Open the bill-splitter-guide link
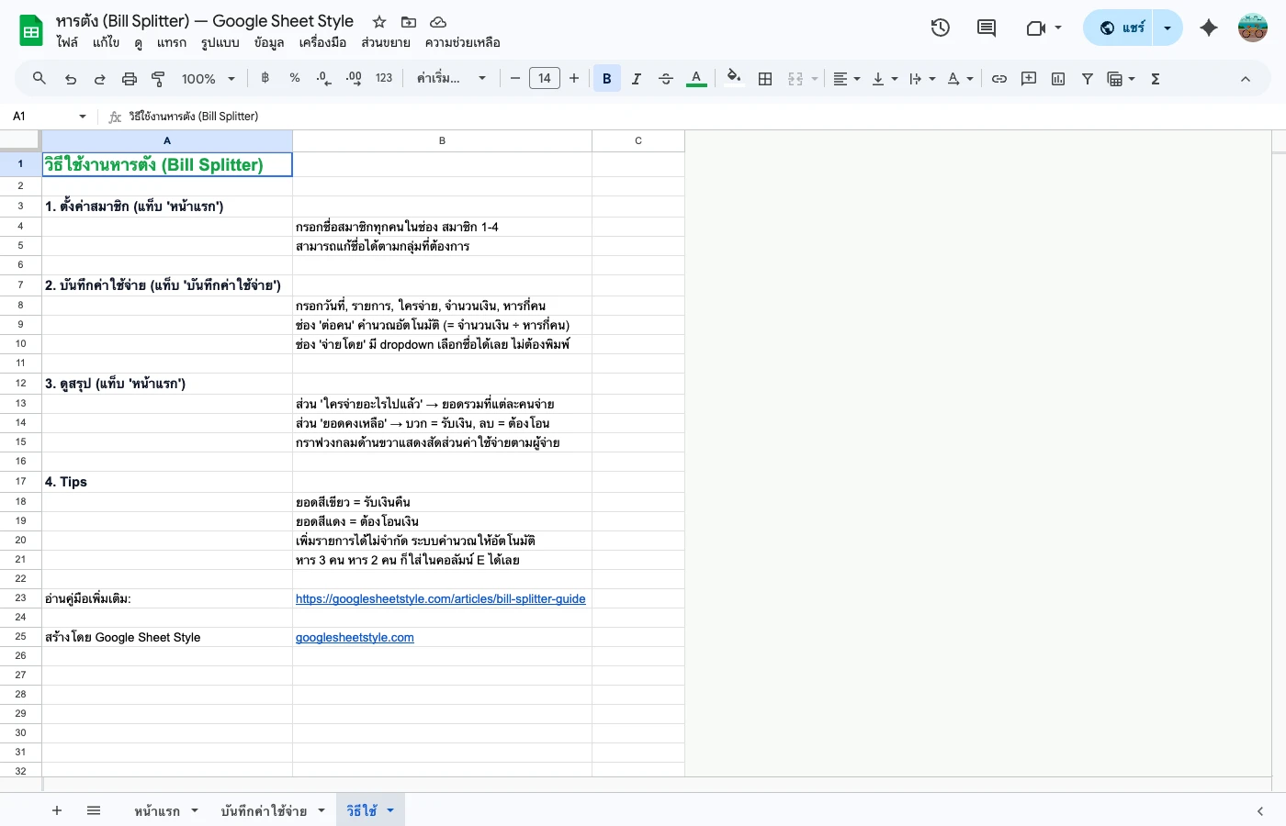The image size is (1286, 826). 441,598
